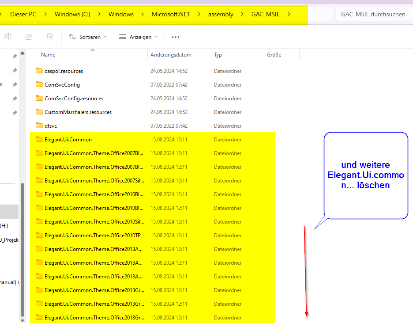Click GAC_MSIL breadcrumb segment
The image size is (413, 323).
click(x=265, y=14)
